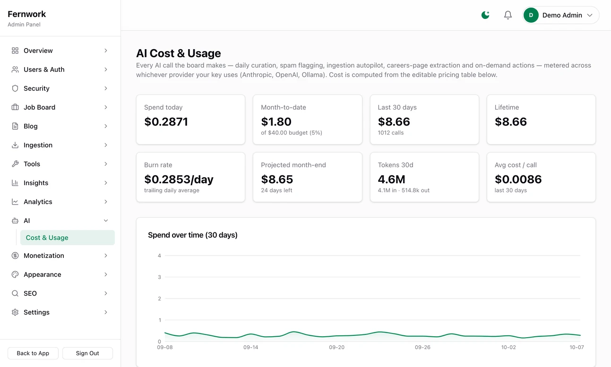Screen dimensions: 611x367
Task: Open notifications via the bell icon
Action: point(508,15)
